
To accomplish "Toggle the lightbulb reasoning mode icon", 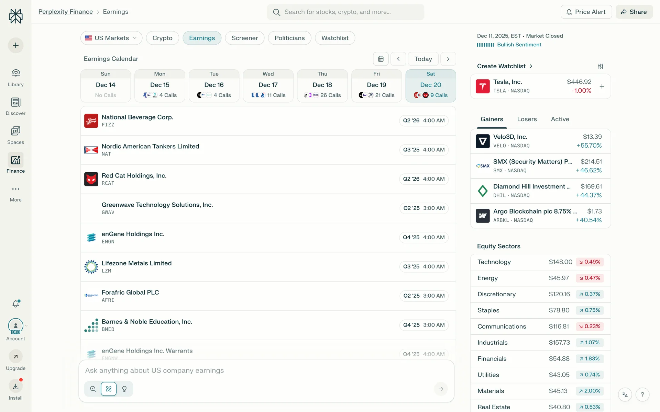I will 124,389.
